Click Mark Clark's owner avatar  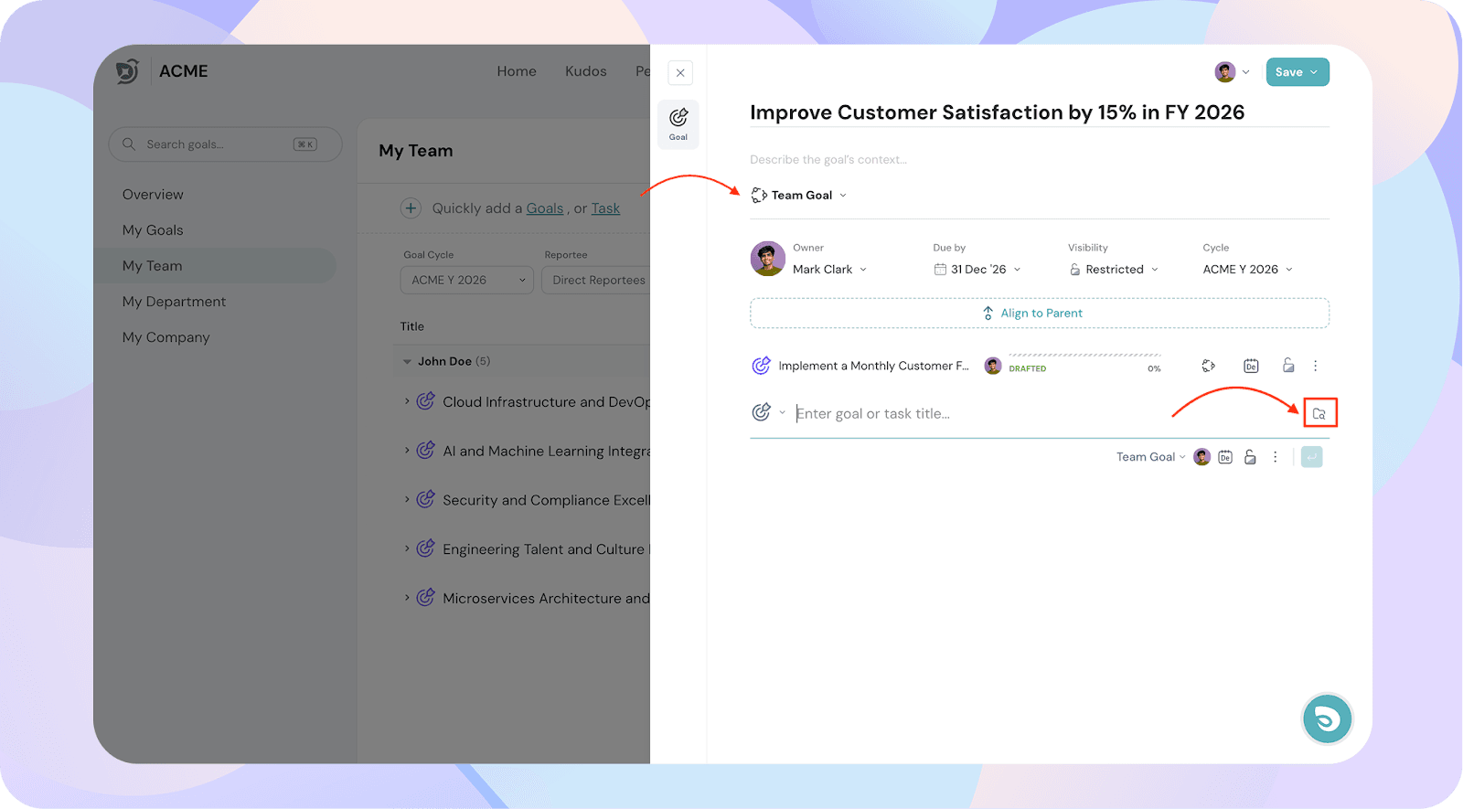tap(768, 259)
